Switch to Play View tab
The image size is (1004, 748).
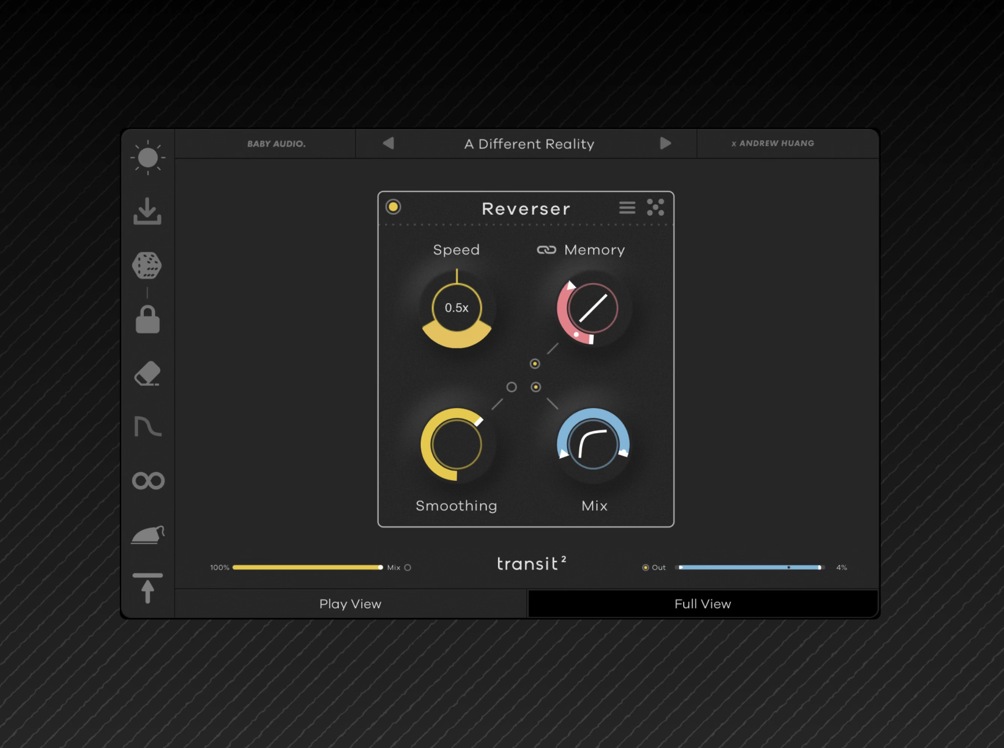click(350, 604)
